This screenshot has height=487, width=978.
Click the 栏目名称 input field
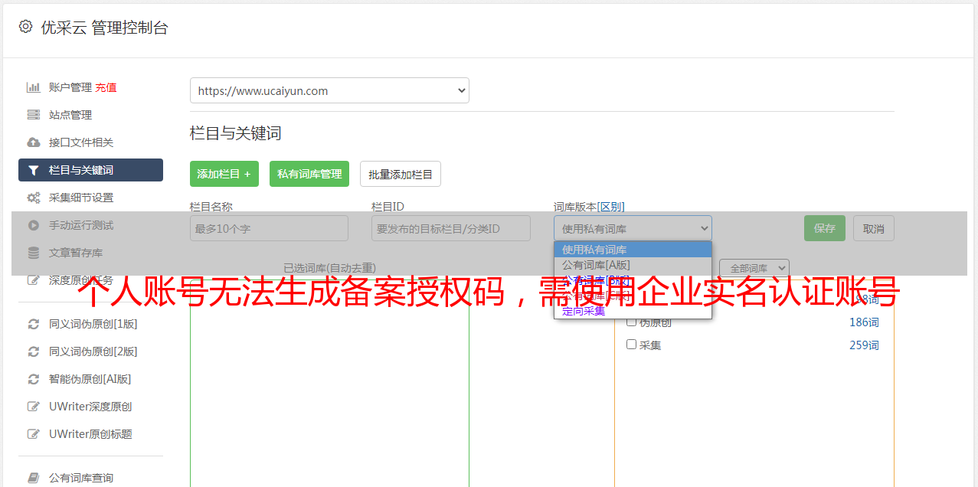(269, 228)
